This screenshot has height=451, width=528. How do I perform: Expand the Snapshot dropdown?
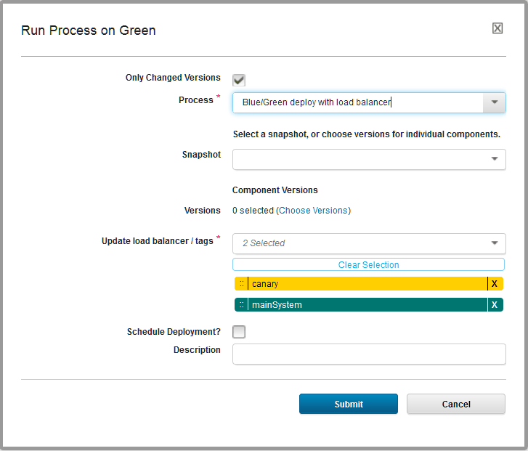495,159
